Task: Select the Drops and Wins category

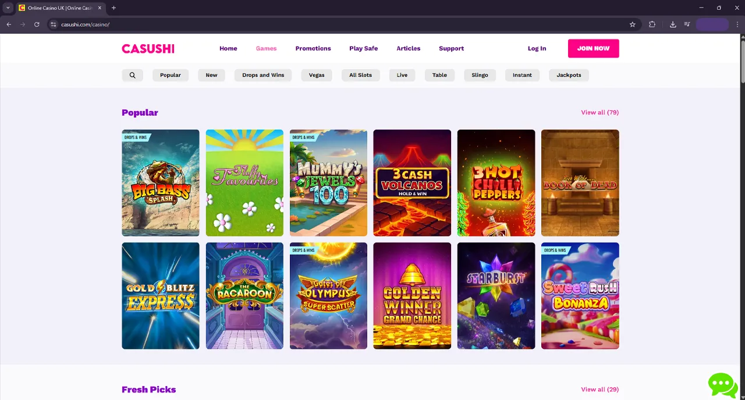Action: (x=263, y=75)
